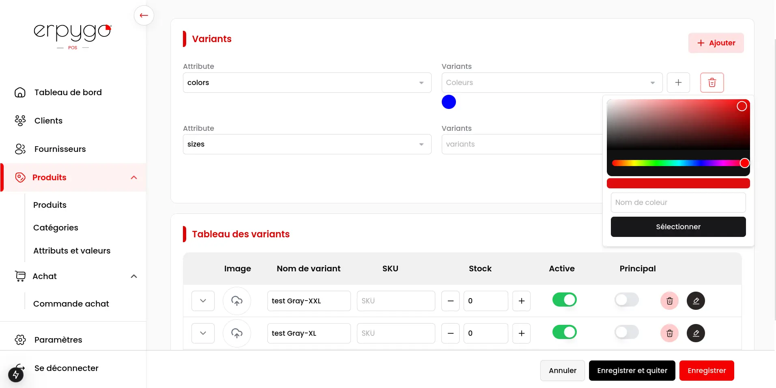
Task: Open the colors attribute dropdown
Action: (x=307, y=83)
